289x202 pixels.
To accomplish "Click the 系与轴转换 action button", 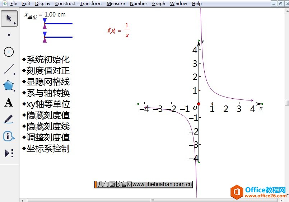I will pyautogui.click(x=46, y=93).
